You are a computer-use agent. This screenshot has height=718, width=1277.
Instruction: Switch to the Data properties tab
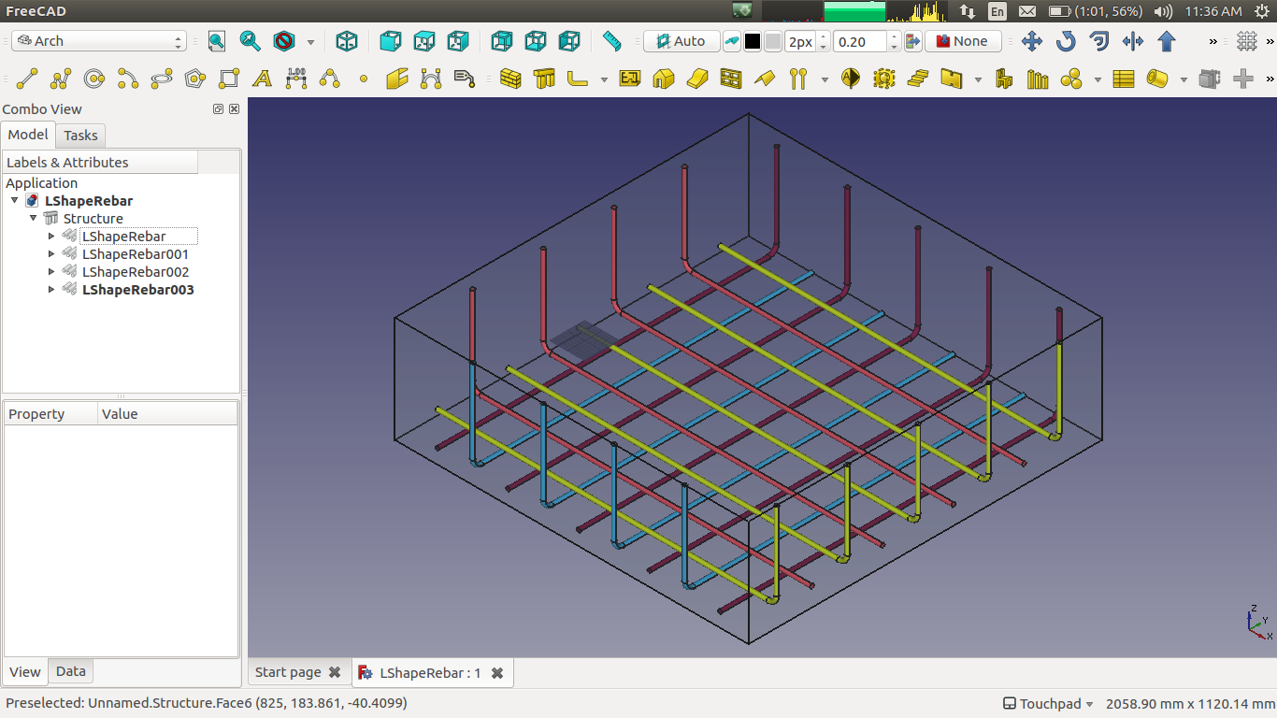(70, 671)
